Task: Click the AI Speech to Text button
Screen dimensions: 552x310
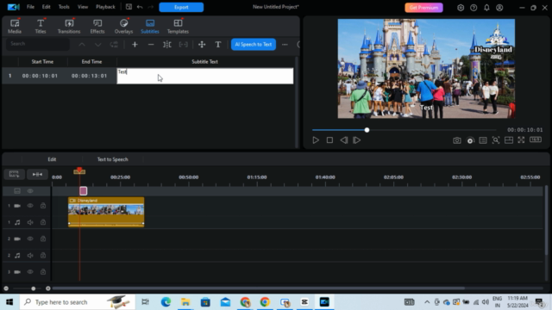Action: tap(254, 45)
